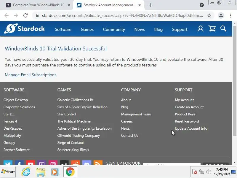Open the Games menu

pyautogui.click(x=87, y=29)
